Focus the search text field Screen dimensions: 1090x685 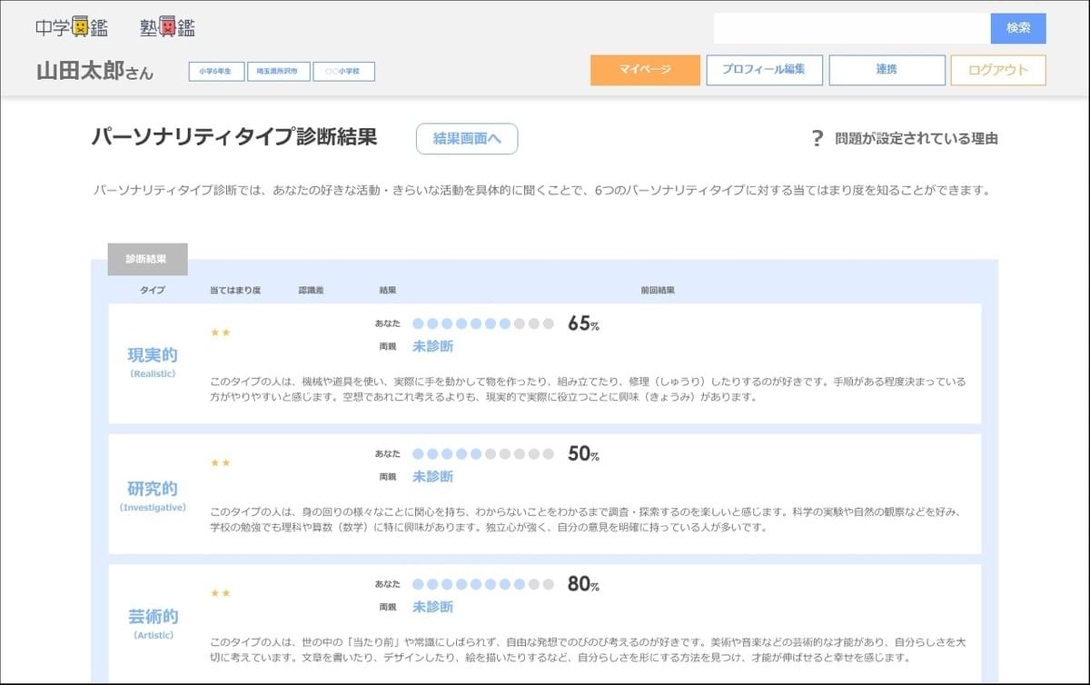click(x=851, y=28)
